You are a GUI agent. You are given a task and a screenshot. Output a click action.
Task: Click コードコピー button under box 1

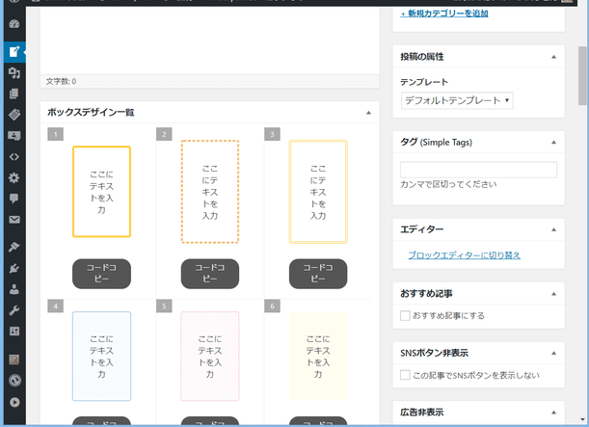(x=101, y=274)
